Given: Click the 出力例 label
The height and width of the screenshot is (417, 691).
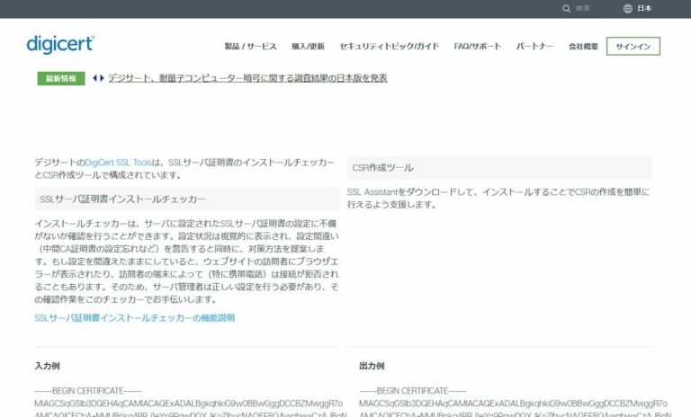Looking at the screenshot, I should (372, 366).
